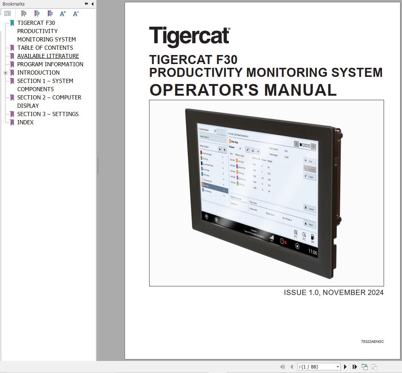The width and height of the screenshot is (402, 373).
Task: Select the AVAILABLE LITERATURE bookmark
Action: (48, 56)
